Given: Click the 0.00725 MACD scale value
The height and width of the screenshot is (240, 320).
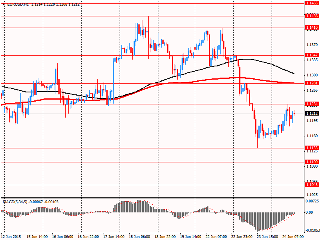Looking at the screenshot, I should tap(312, 201).
